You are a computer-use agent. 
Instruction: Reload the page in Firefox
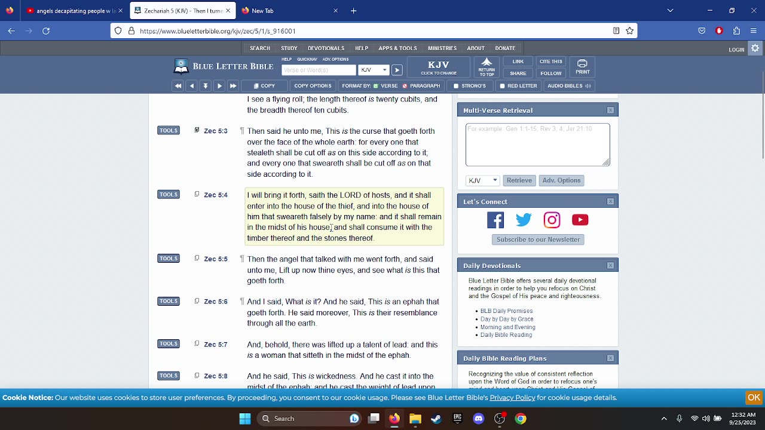[46, 31]
